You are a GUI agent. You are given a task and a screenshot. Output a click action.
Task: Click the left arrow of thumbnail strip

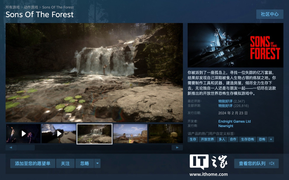[11, 148]
